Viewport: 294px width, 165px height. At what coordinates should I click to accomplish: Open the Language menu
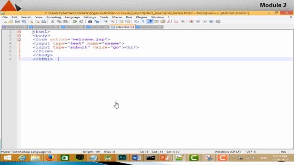coord(72,17)
